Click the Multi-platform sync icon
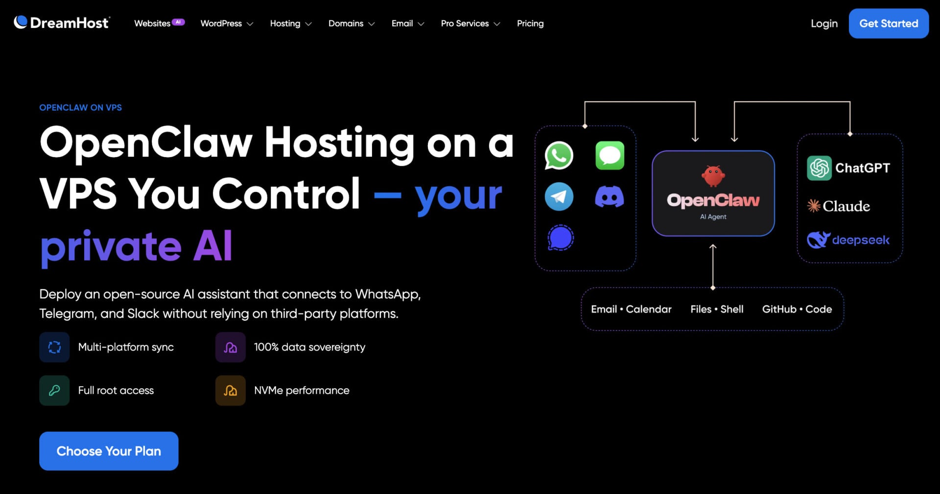This screenshot has width=940, height=494. tap(54, 347)
